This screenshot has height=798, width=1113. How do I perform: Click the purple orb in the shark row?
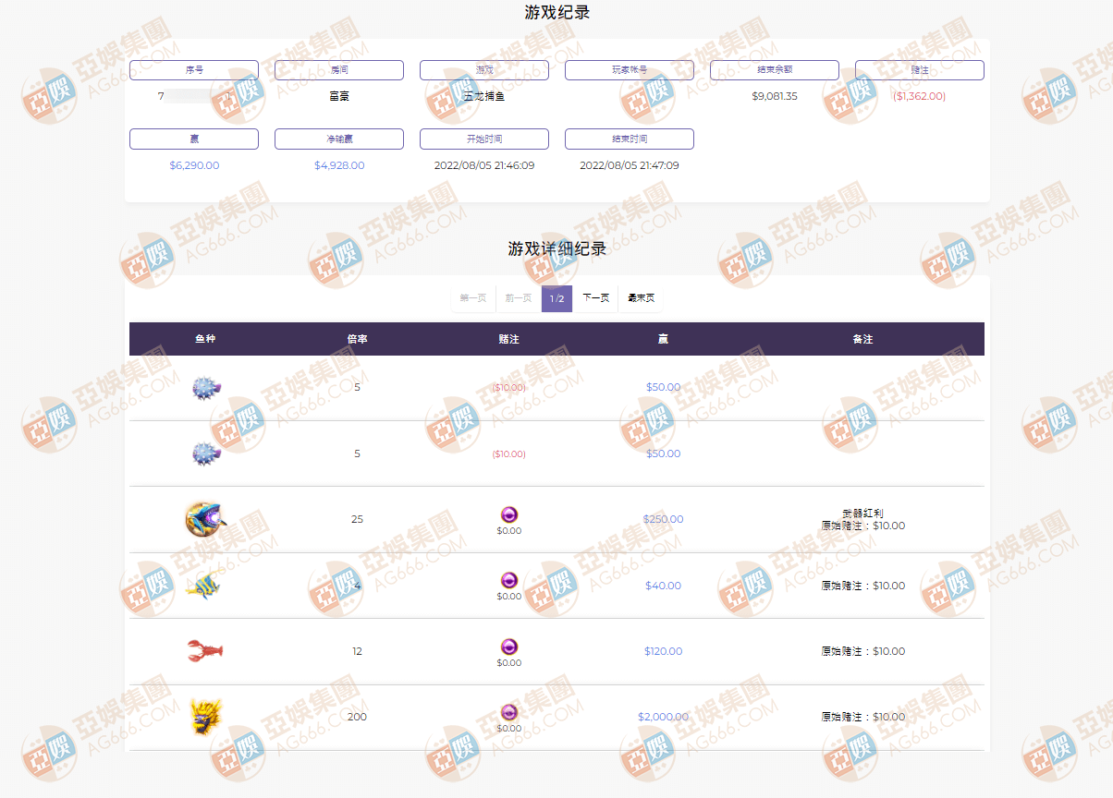509,514
